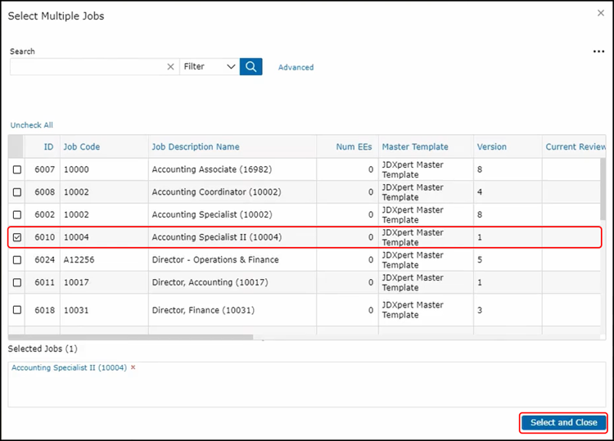Uncheck the Accounting Specialist II (10004) checkbox
This screenshot has width=614, height=441.
point(17,237)
